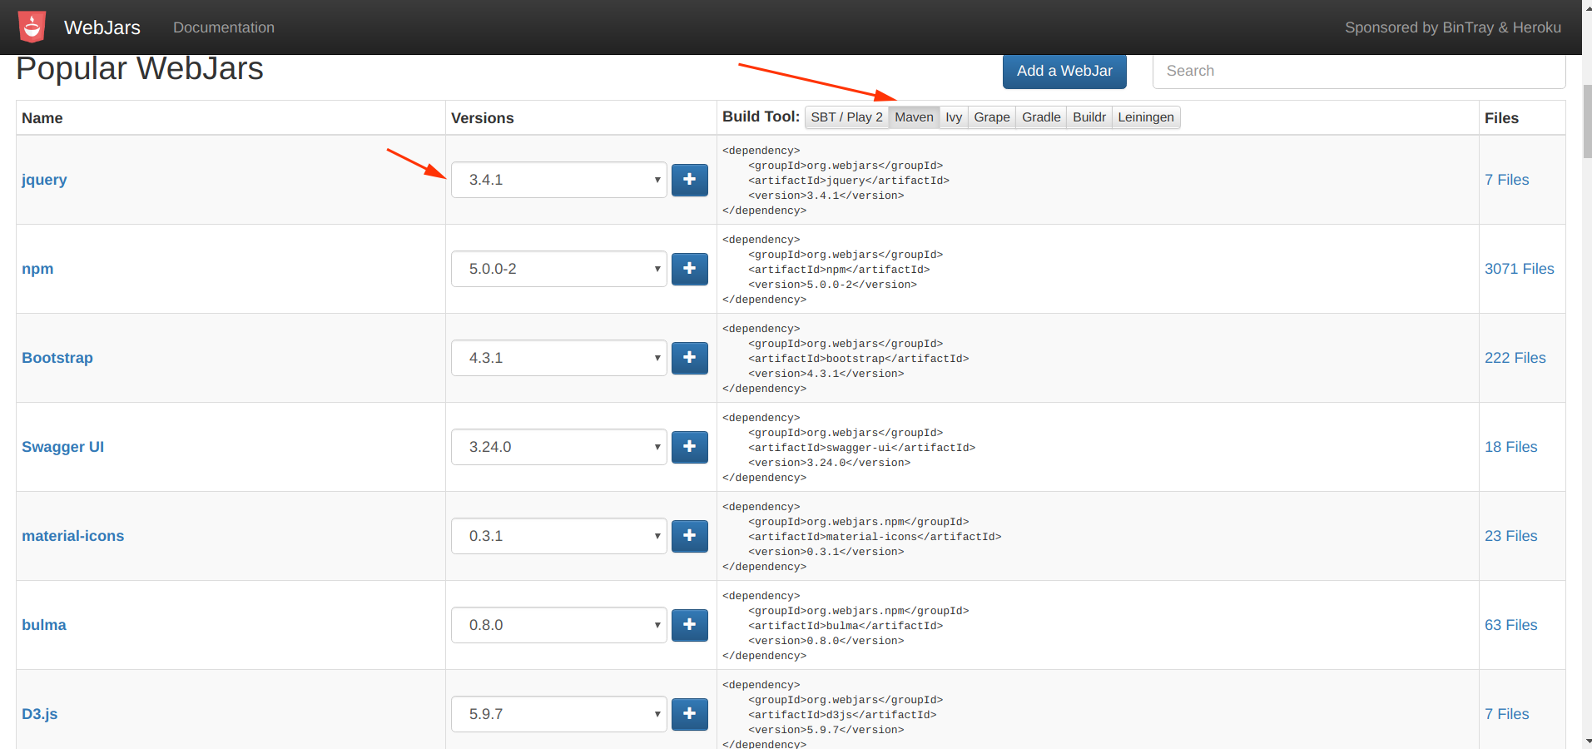This screenshot has width=1592, height=749.
Task: Click the Add a WebJar button
Action: [x=1064, y=72]
